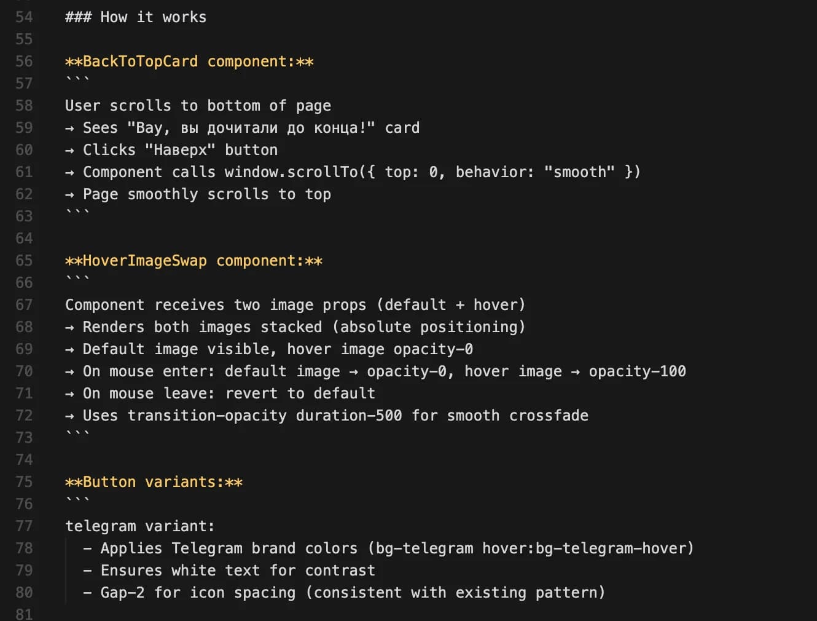Click the "telegram variant:" line
This screenshot has width=817, height=621.
[139, 526]
